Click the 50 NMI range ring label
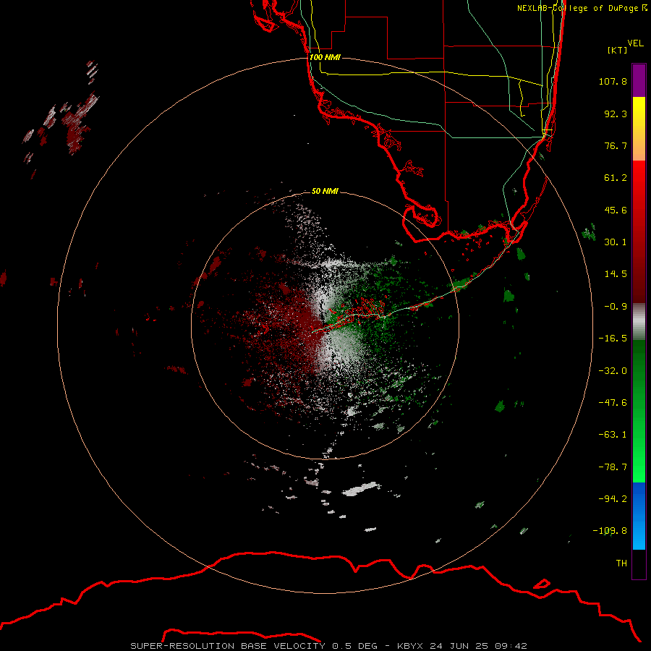Screen dimensions: 651x651 (x=325, y=192)
